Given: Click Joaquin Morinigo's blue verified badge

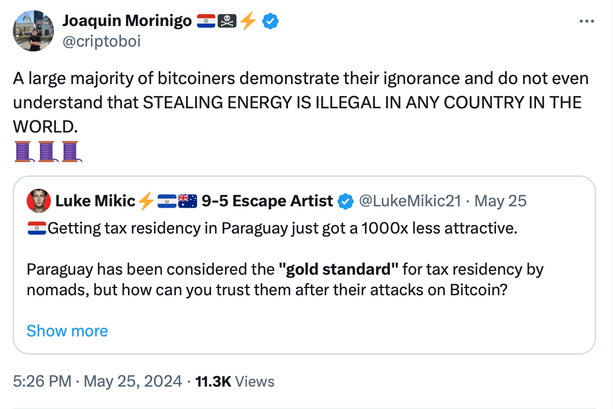Looking at the screenshot, I should (270, 21).
